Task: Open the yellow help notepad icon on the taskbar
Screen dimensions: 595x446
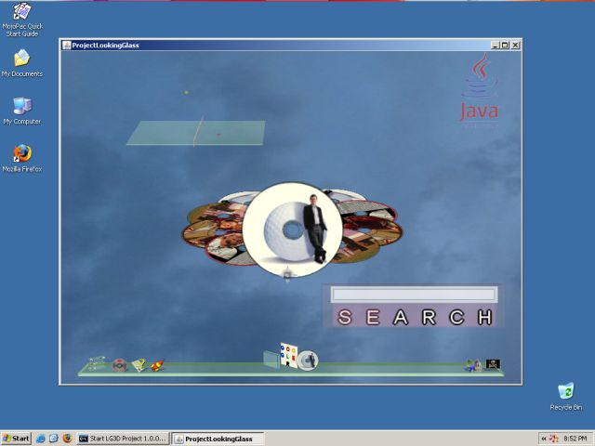Action: [139, 365]
